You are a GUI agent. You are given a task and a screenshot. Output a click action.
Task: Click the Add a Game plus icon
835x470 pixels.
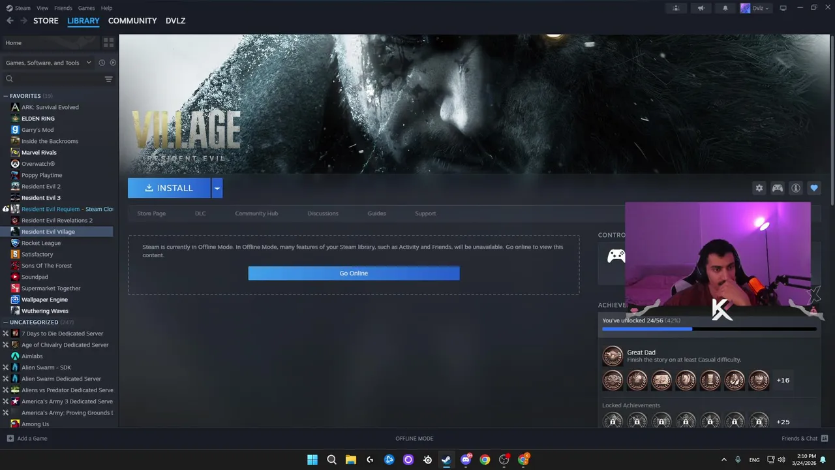(x=10, y=438)
